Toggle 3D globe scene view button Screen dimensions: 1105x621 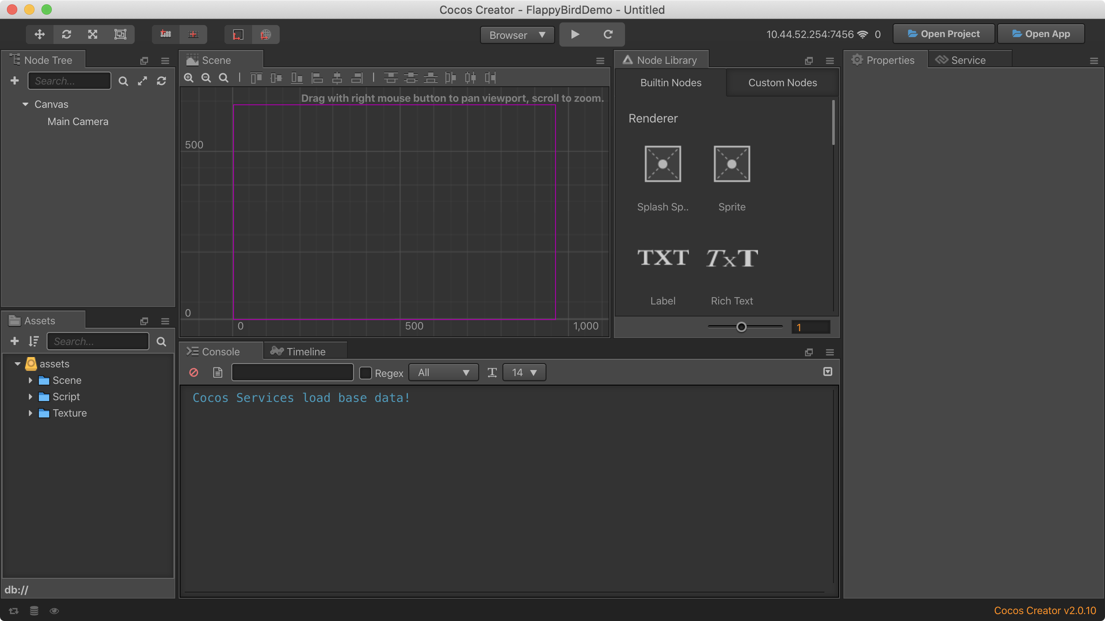click(x=266, y=34)
